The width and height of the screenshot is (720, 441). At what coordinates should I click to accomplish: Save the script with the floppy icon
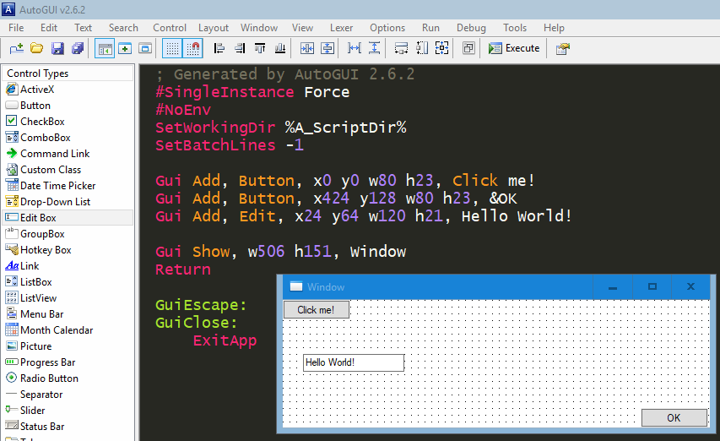pyautogui.click(x=57, y=48)
